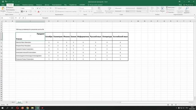Toggle Bold (Ж) formatting

[x=22, y=11]
